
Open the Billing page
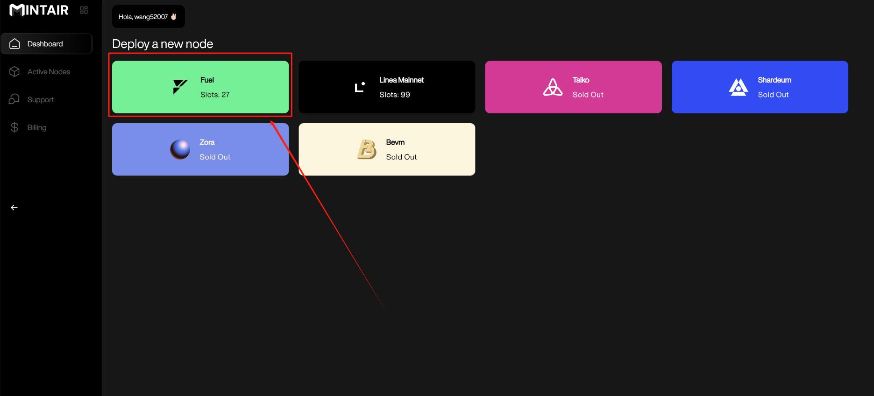point(37,127)
